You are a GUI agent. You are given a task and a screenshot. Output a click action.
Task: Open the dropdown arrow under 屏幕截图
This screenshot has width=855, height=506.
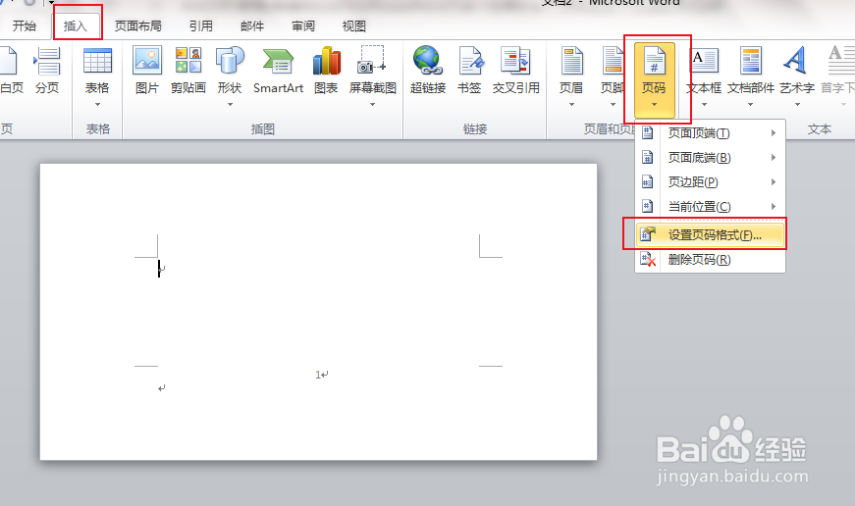[x=372, y=104]
